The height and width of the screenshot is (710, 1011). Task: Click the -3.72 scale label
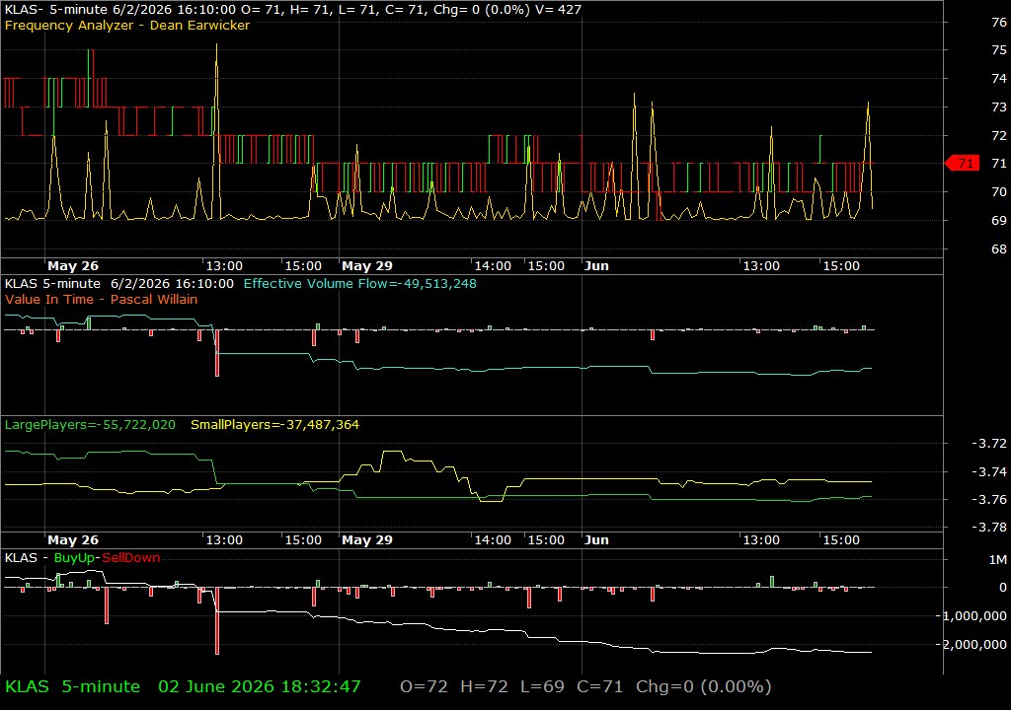(x=989, y=444)
